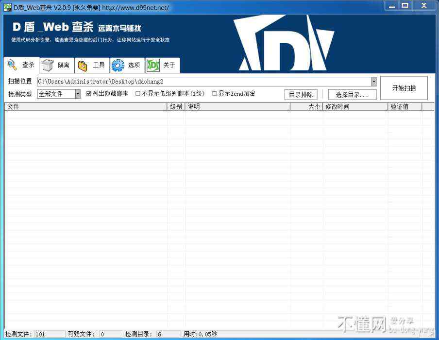This screenshot has width=439, height=340.
Task: Switch to the 查杀 tab label
Action: point(28,65)
